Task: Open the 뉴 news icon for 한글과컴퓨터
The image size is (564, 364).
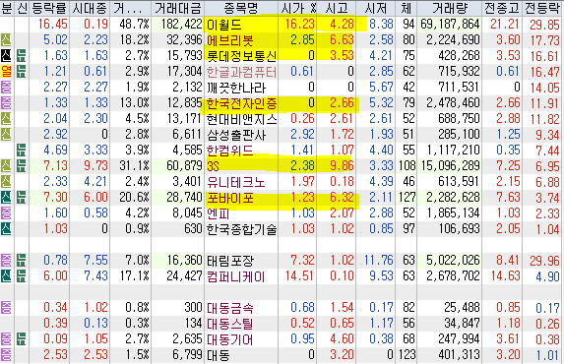Action: point(22,72)
